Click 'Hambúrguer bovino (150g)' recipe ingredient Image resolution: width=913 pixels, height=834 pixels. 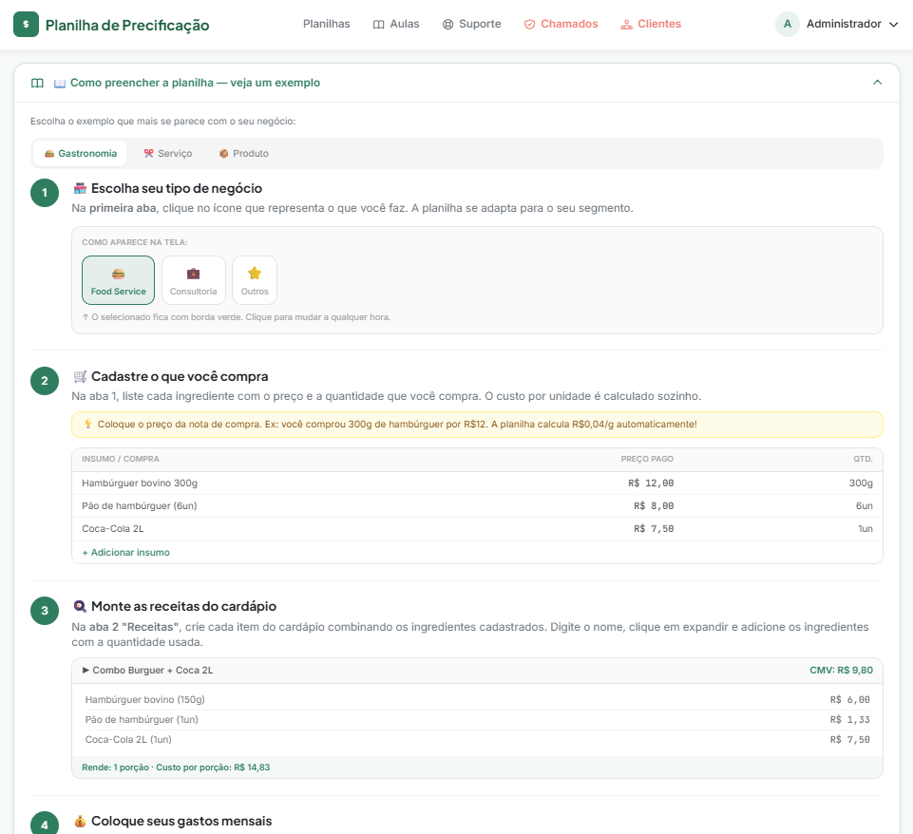point(145,699)
